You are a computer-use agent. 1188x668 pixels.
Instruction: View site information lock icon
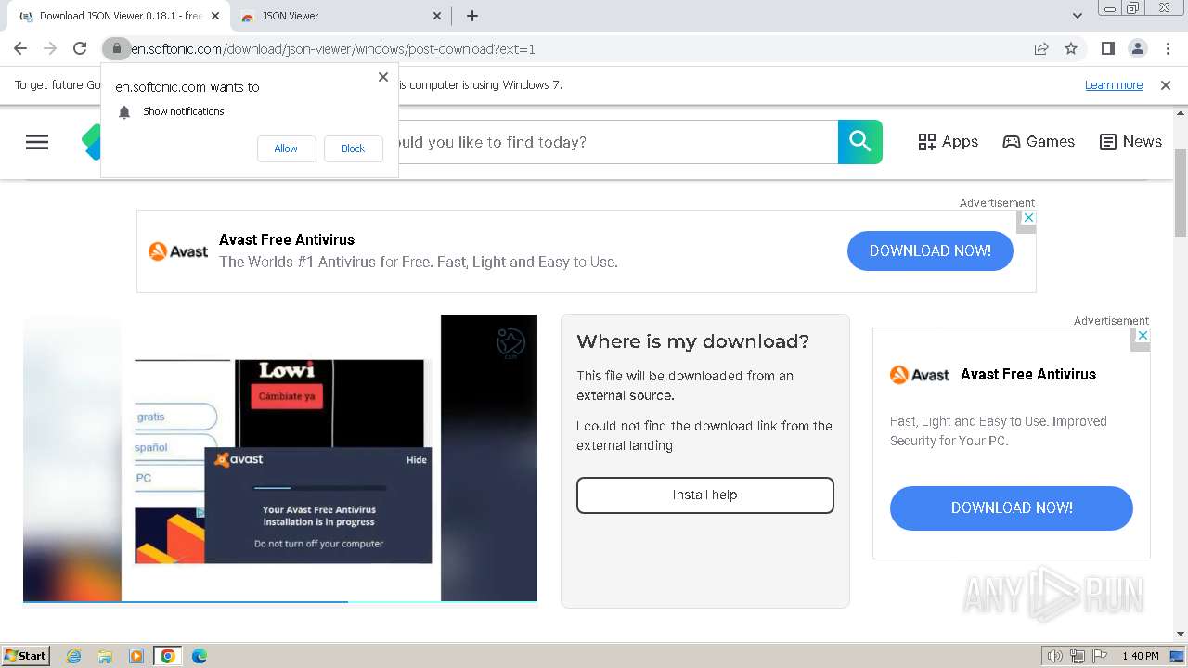[116, 48]
